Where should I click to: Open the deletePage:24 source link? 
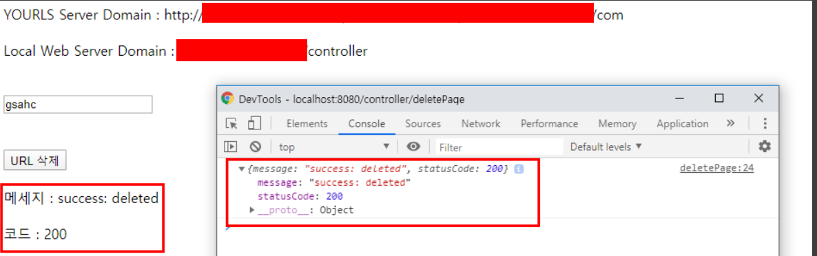pos(716,168)
